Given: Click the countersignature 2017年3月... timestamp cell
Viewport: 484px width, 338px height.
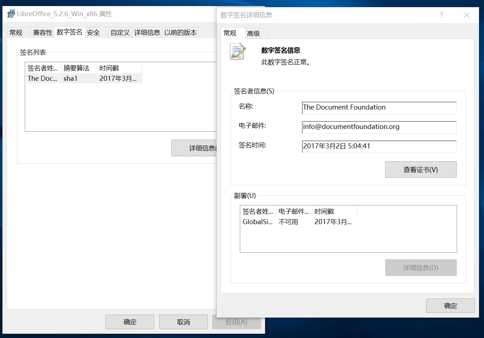Looking at the screenshot, I should [x=333, y=222].
